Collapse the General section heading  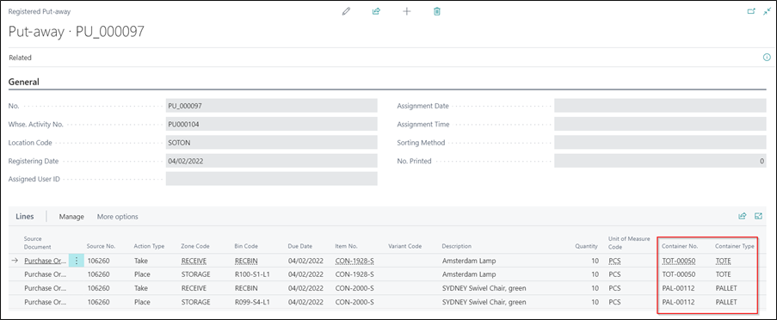24,83
